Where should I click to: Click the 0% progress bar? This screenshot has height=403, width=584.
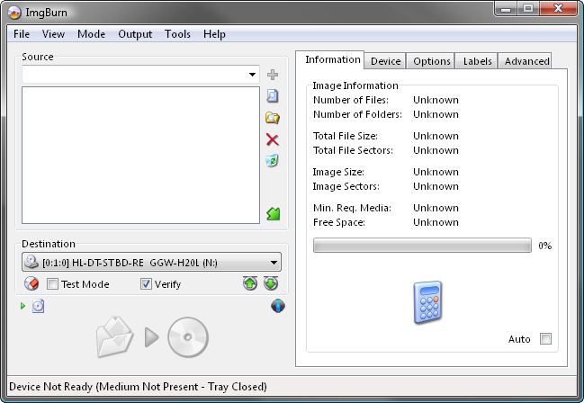coord(422,246)
